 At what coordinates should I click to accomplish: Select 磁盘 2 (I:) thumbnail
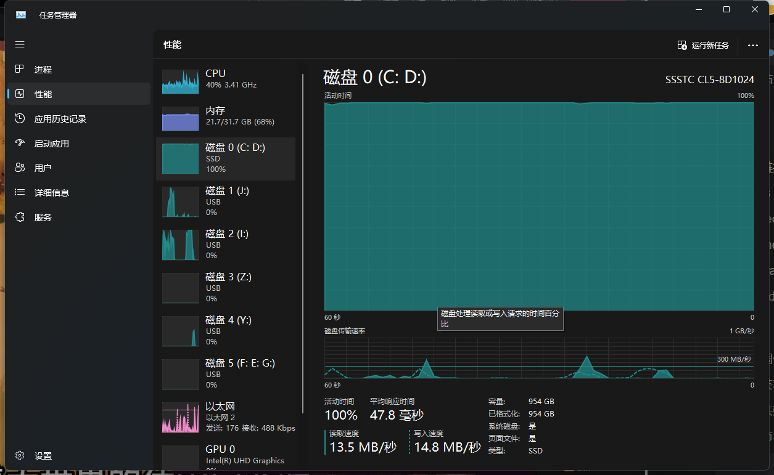(x=181, y=245)
